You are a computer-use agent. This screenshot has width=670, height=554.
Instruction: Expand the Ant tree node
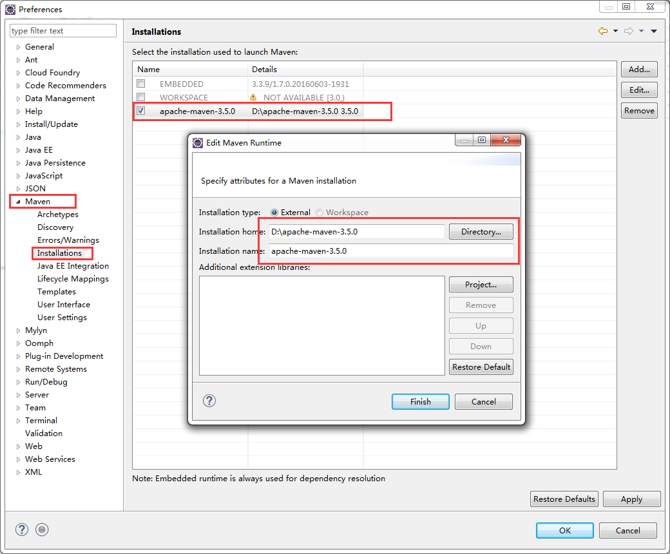click(18, 60)
